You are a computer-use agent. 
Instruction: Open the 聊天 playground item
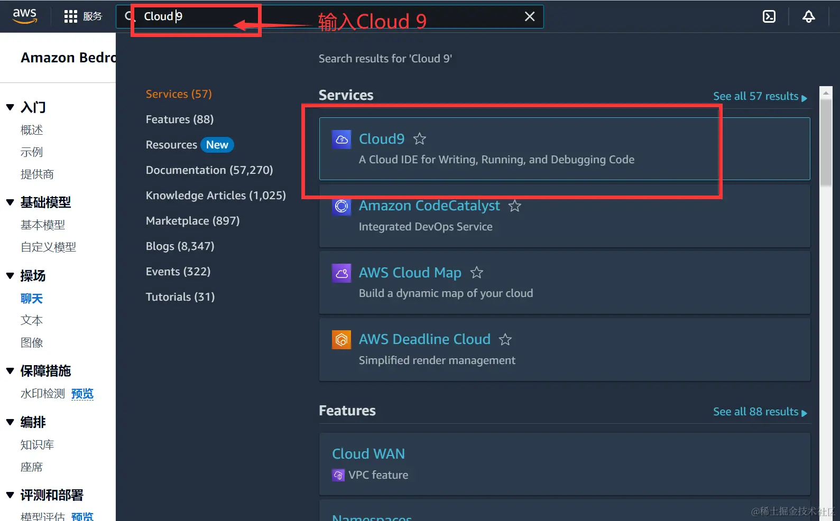pyautogui.click(x=32, y=299)
